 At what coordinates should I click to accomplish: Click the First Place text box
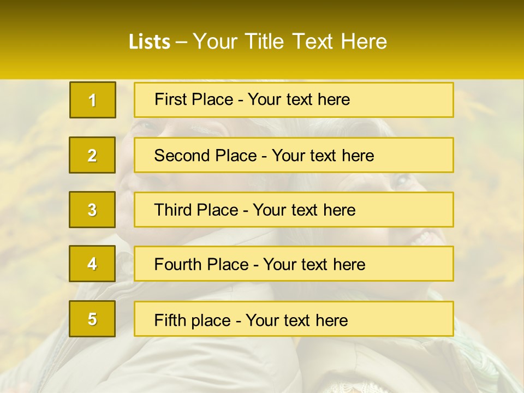click(294, 100)
